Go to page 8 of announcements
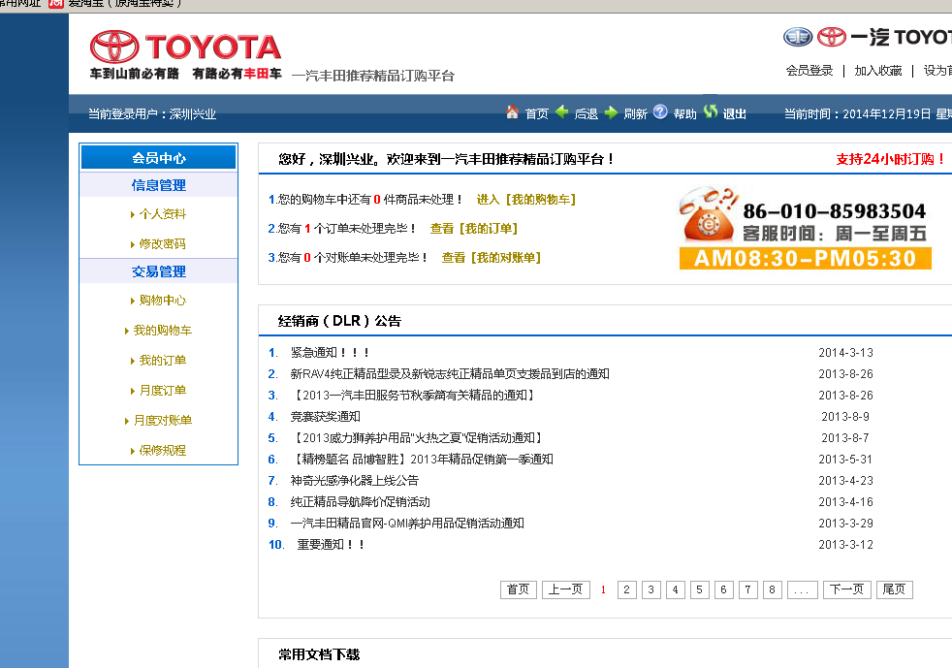Viewport: 952px width, 668px height. (773, 589)
